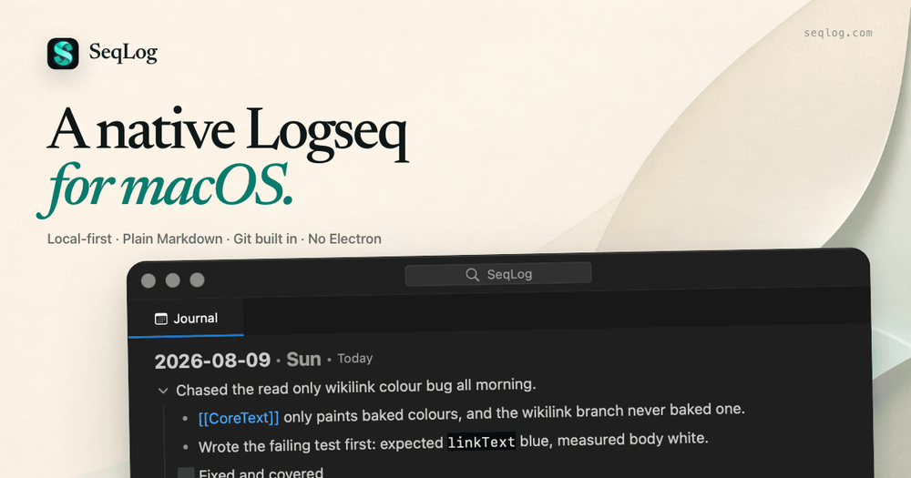Viewport: 911px width, 478px height.
Task: Click the middle gray traffic-light window button
Action: 173,280
